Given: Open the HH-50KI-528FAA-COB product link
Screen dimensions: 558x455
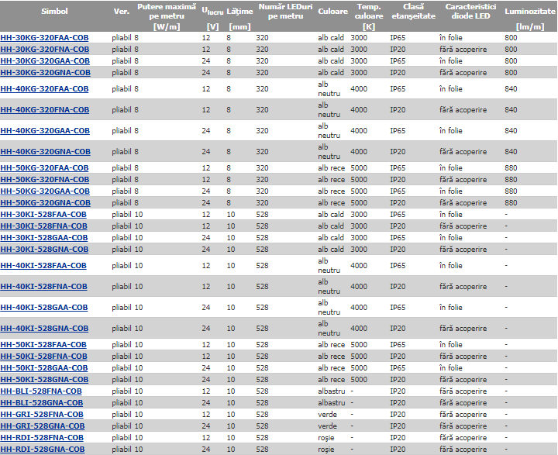Looking at the screenshot, I should [43, 345].
